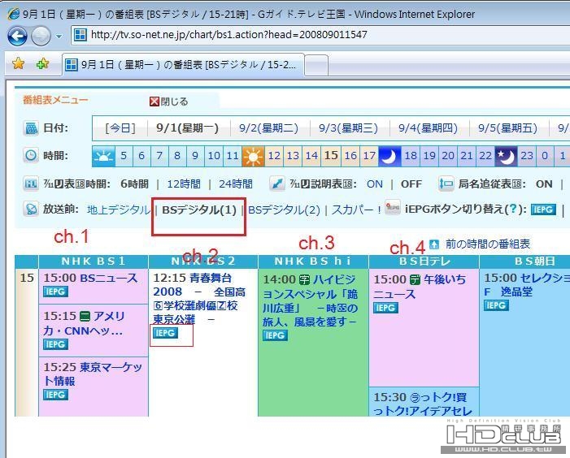This screenshot has height=458, width=570.
Task: Open program 15:25 東京マーケット情報
Action: 93,374
